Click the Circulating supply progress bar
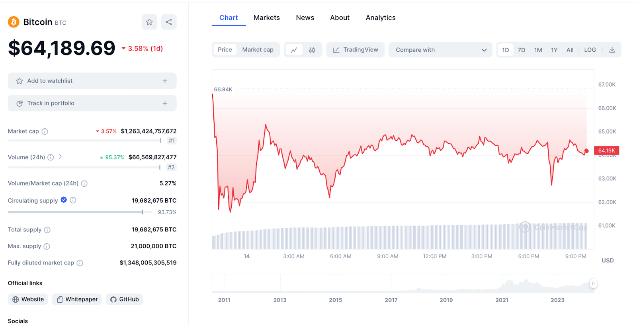Screen dimensions: 637x325 click(80, 212)
